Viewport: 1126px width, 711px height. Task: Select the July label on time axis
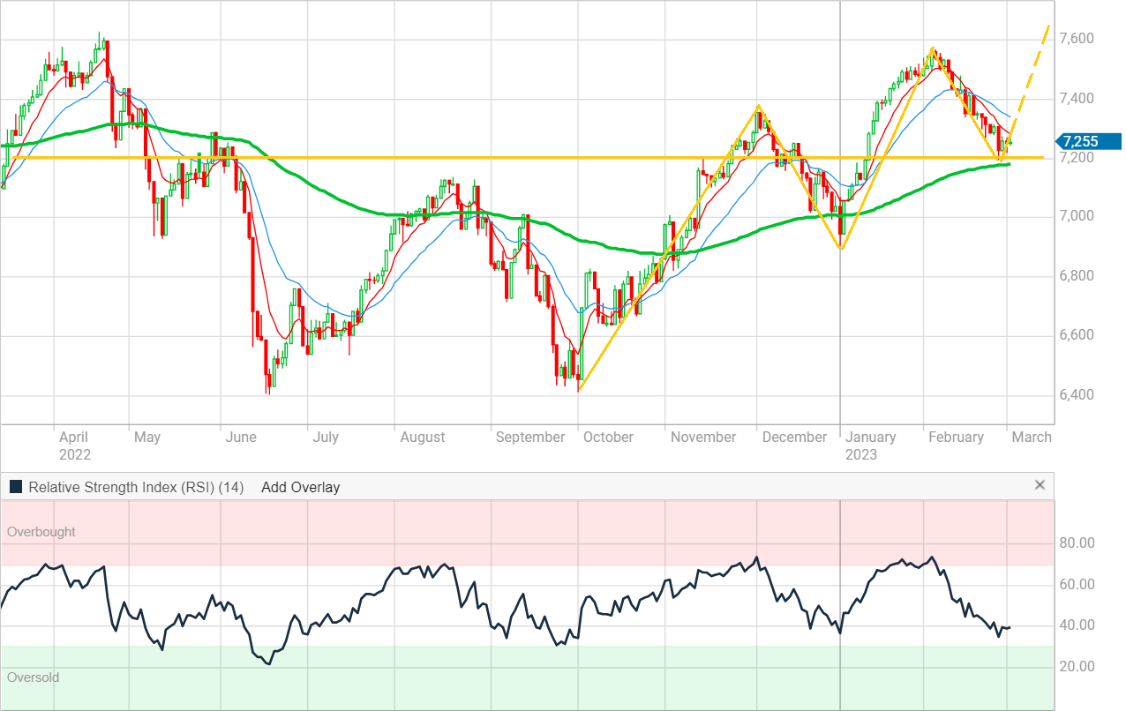[325, 437]
